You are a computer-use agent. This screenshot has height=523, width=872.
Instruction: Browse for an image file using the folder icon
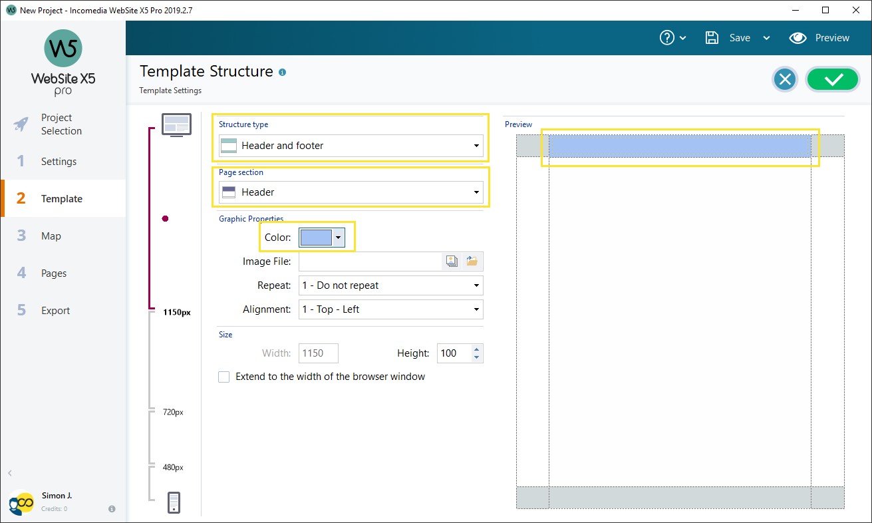point(472,261)
